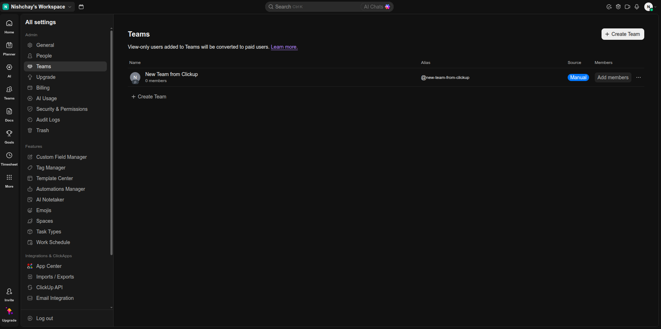Open the user avatar dropdown menu
661x329 pixels.
(651, 7)
